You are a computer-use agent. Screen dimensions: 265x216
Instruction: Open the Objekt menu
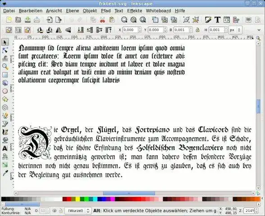pos(90,11)
